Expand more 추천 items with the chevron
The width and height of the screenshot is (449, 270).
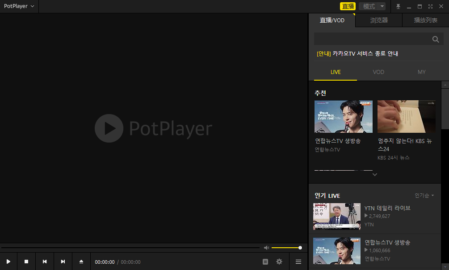click(x=374, y=175)
